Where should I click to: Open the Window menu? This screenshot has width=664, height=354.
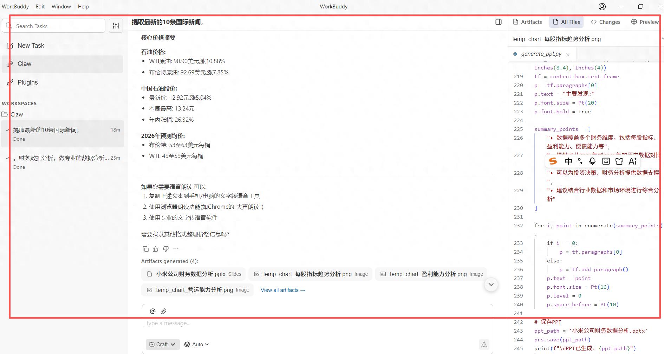pyautogui.click(x=61, y=7)
